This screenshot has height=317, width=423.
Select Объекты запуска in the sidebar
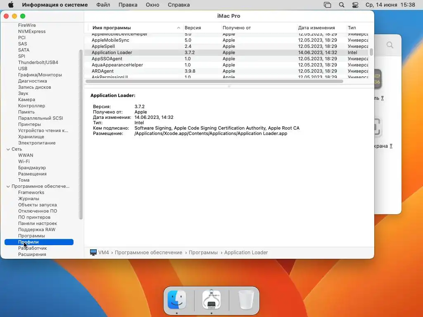pos(37,205)
